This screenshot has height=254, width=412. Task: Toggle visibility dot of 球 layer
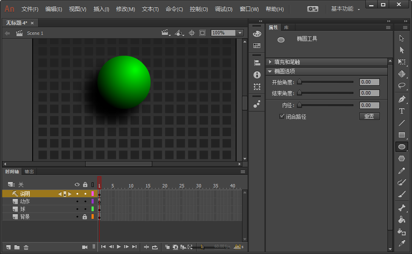tap(77, 209)
